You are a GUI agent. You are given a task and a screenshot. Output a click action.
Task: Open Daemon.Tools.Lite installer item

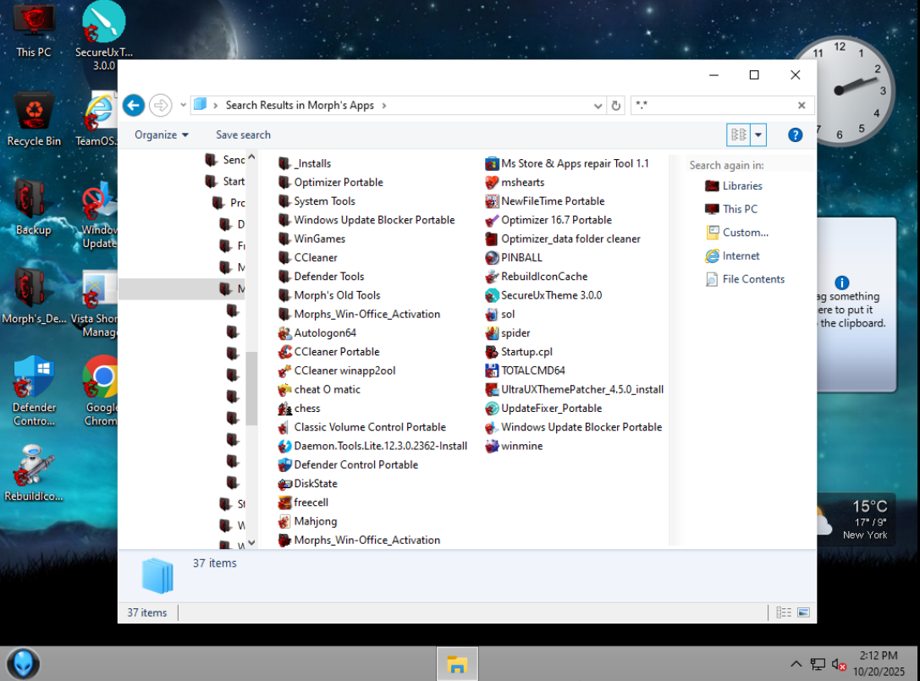(380, 446)
